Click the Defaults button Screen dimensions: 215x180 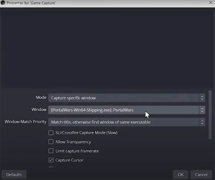pos(14,174)
